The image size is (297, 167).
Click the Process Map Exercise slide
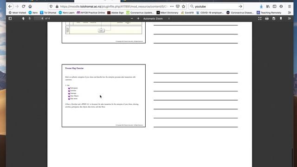[103, 96]
